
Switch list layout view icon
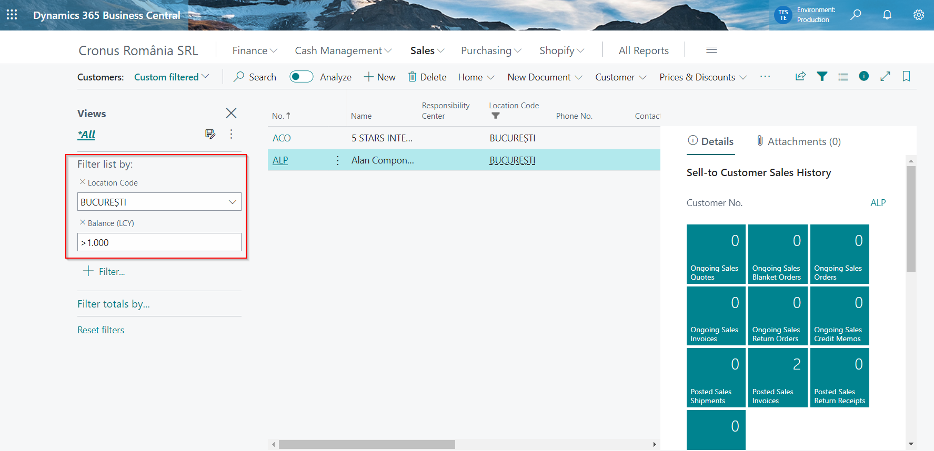(x=843, y=77)
